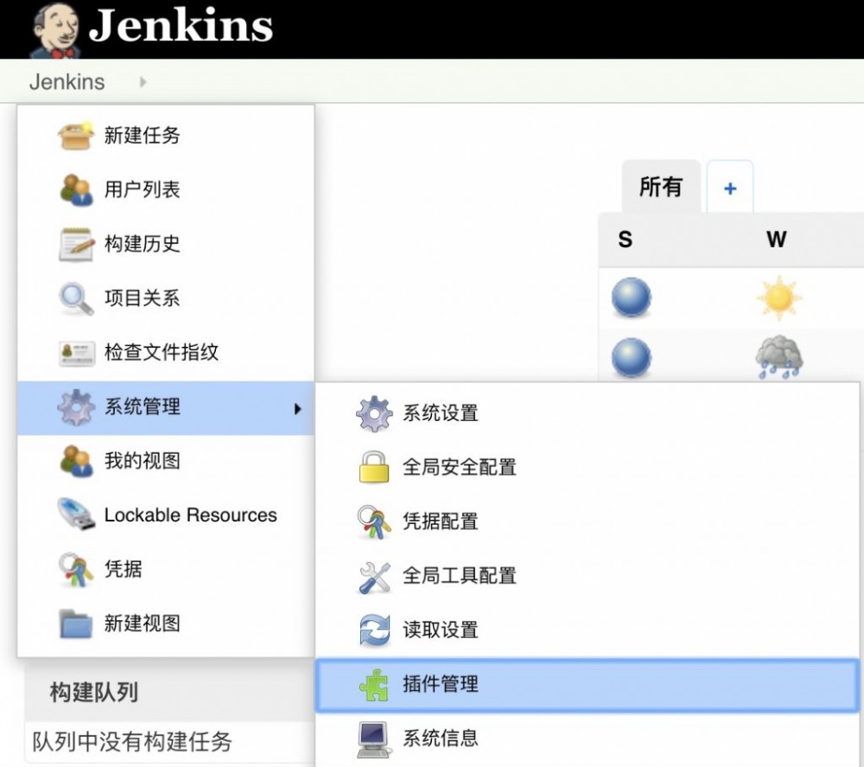The width and height of the screenshot is (864, 767).
Task: Open the 凭据配置 keys icon
Action: point(373,521)
